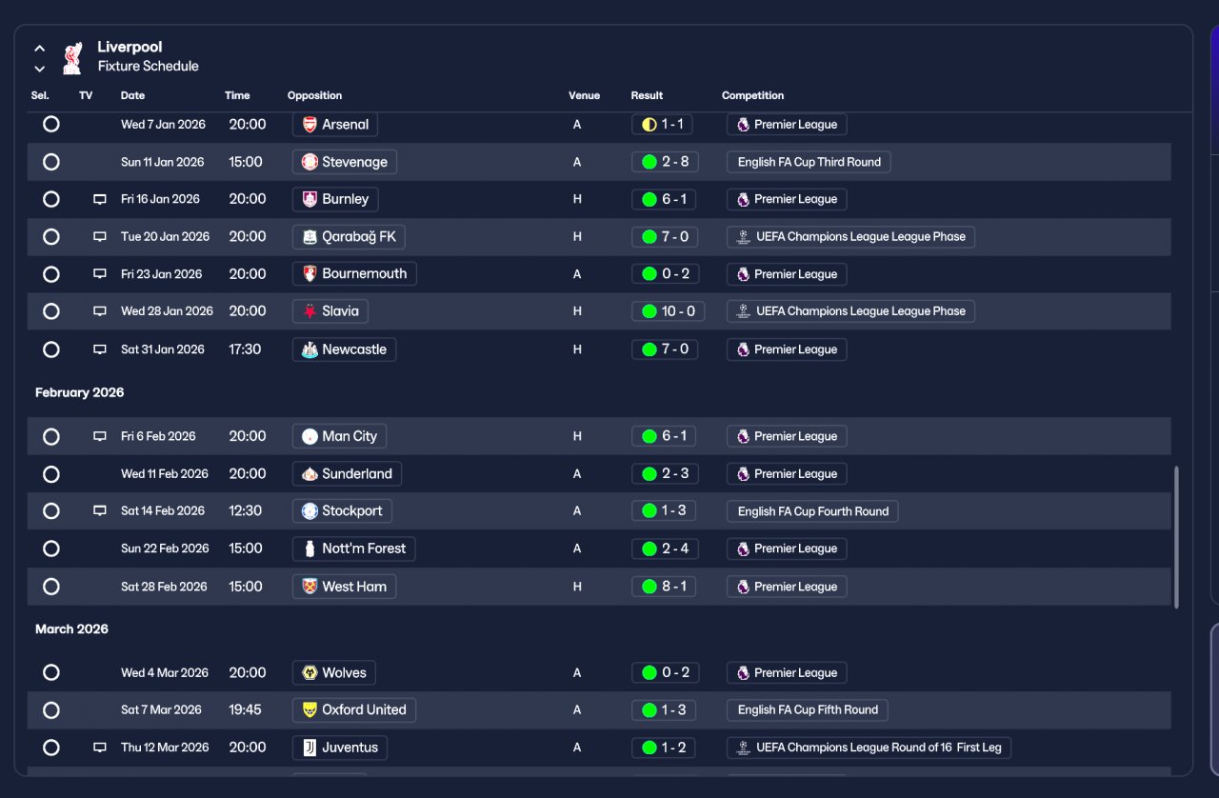Open the 8 - 1 West Ham result
1219x798 pixels.
(664, 587)
